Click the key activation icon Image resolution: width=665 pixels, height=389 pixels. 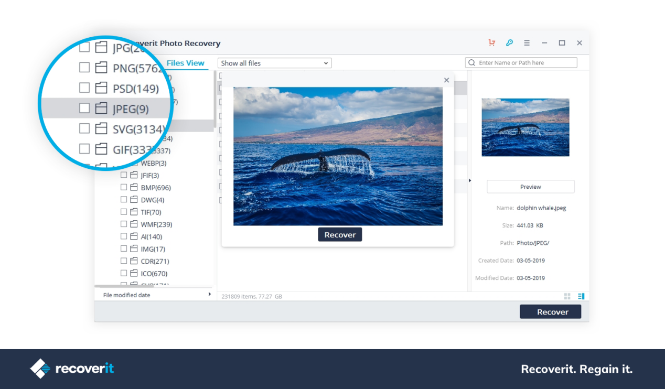pyautogui.click(x=509, y=43)
